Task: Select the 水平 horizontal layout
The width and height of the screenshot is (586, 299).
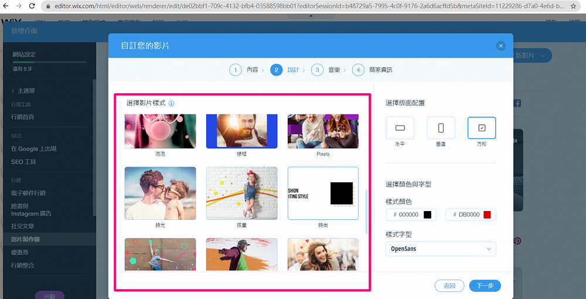Action: tap(400, 128)
